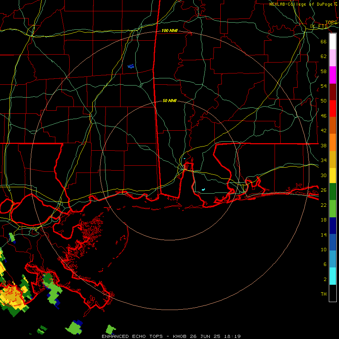The width and height of the screenshot is (339, 339).
Task: Click the magenta 58 kft legend swatch
Action: pos(333,75)
